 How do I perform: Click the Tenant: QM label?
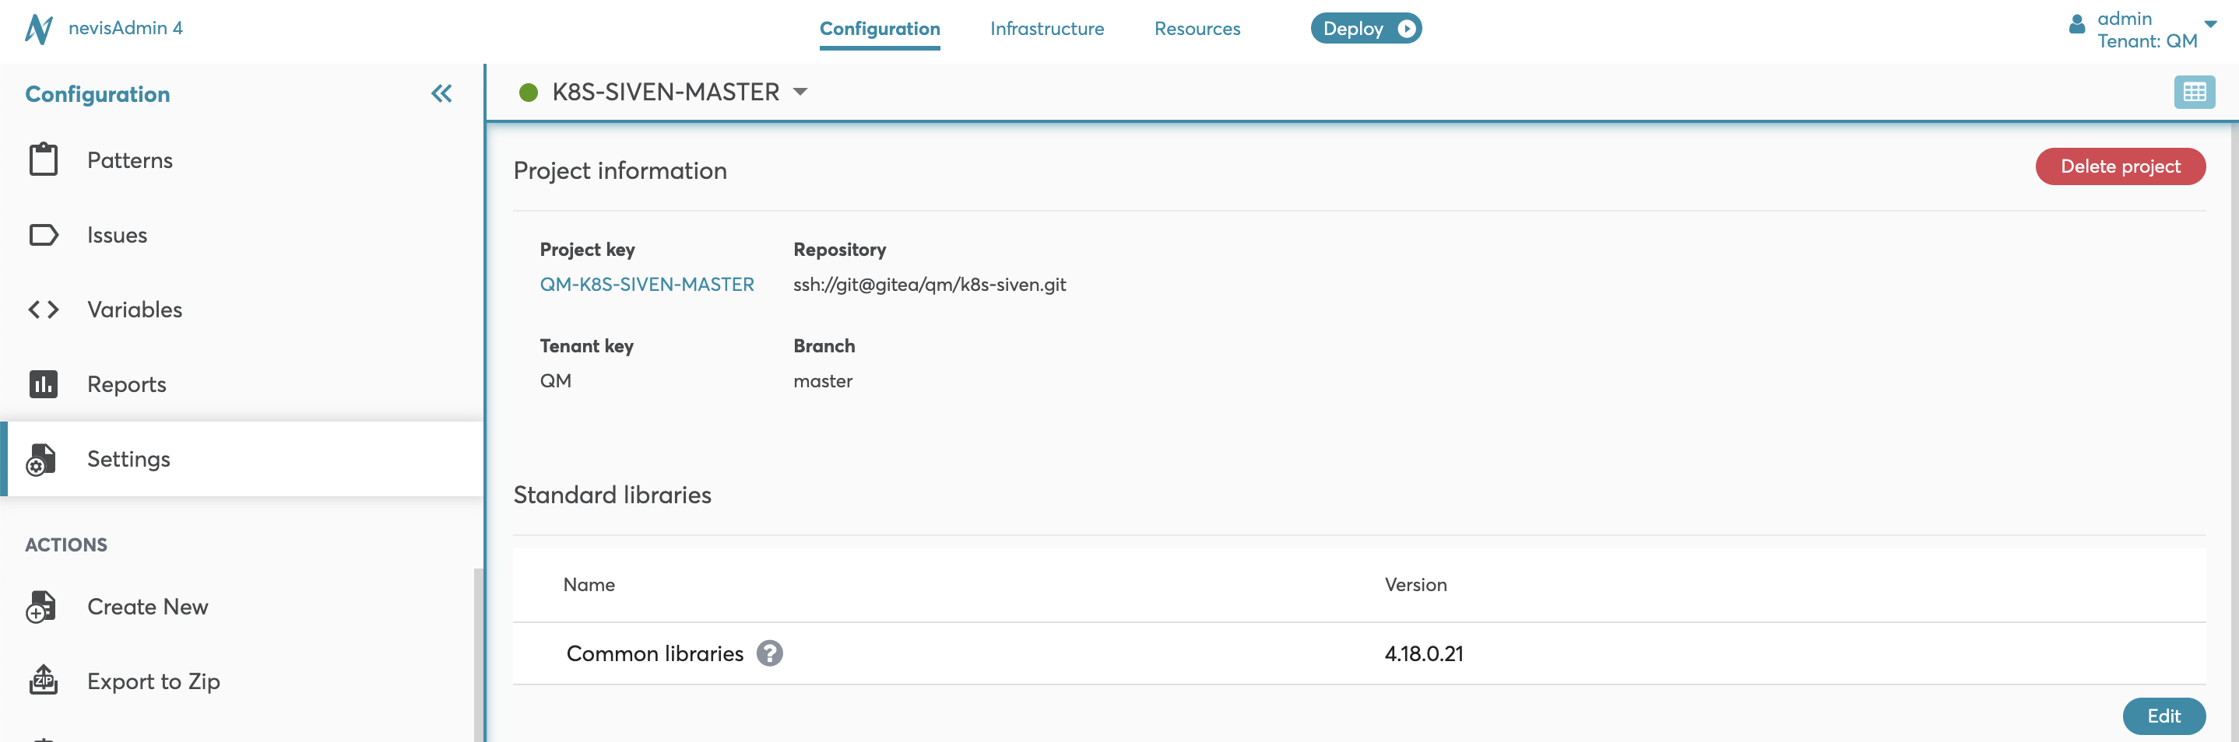2147,41
